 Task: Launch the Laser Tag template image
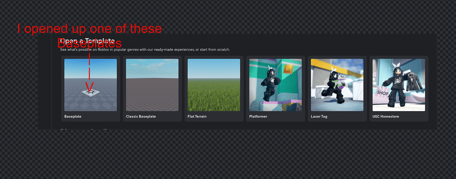[337, 85]
